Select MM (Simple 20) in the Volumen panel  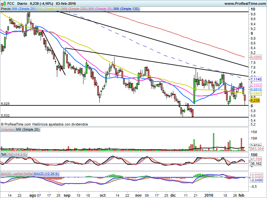(x=28, y=130)
